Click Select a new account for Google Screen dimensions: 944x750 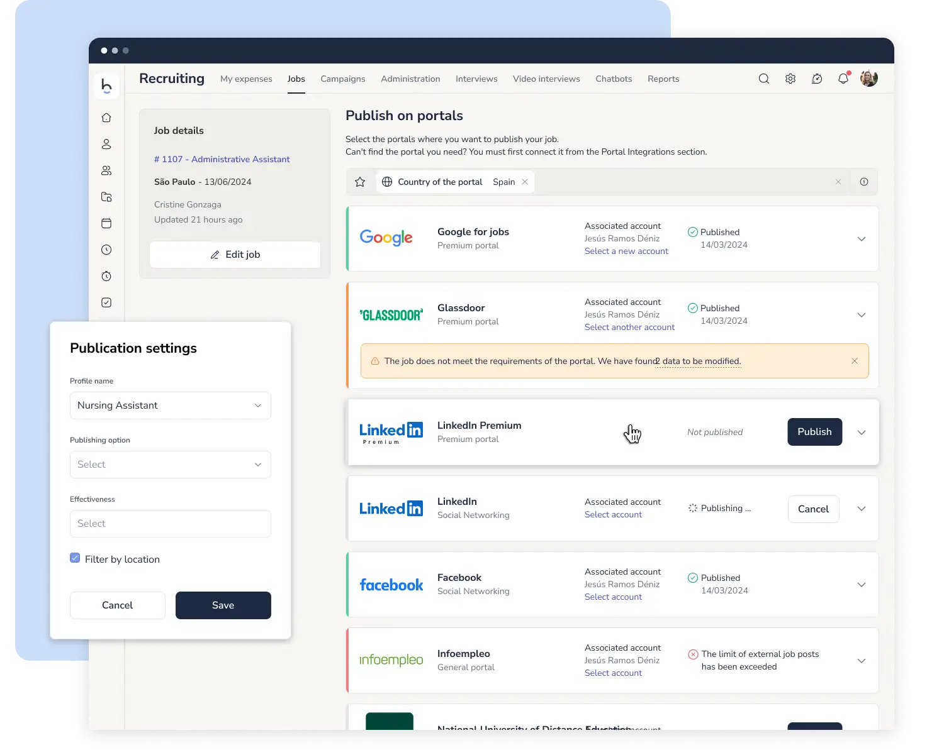point(626,251)
